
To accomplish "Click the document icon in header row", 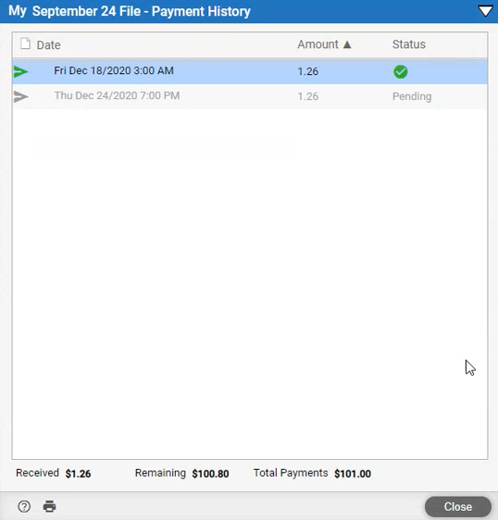I will point(25,43).
